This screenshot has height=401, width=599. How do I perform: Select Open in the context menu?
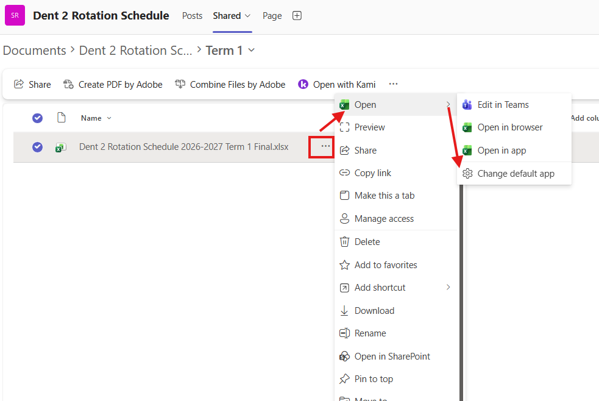(395, 105)
